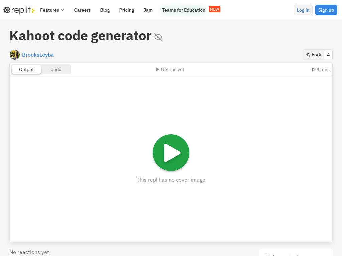The image size is (342, 256).
Task: Click the 'No reactions yet' text
Action: point(29,252)
